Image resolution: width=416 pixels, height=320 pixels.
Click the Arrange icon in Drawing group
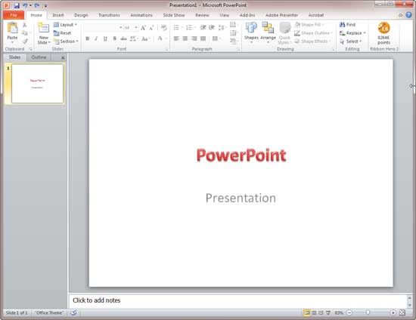[x=268, y=28]
